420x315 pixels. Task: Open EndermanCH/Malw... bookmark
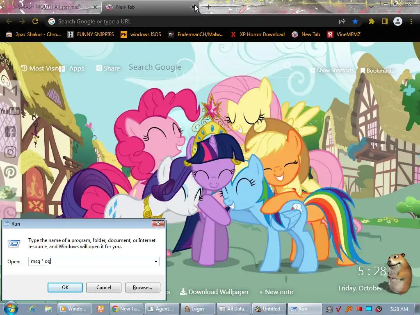(x=196, y=34)
